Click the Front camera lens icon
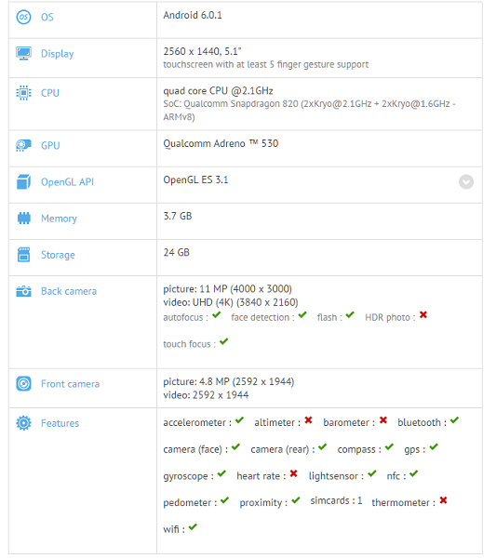Screen dimensions: 496x558 23,383
